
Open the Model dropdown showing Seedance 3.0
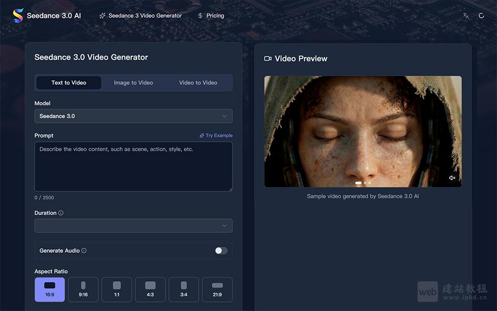click(133, 116)
